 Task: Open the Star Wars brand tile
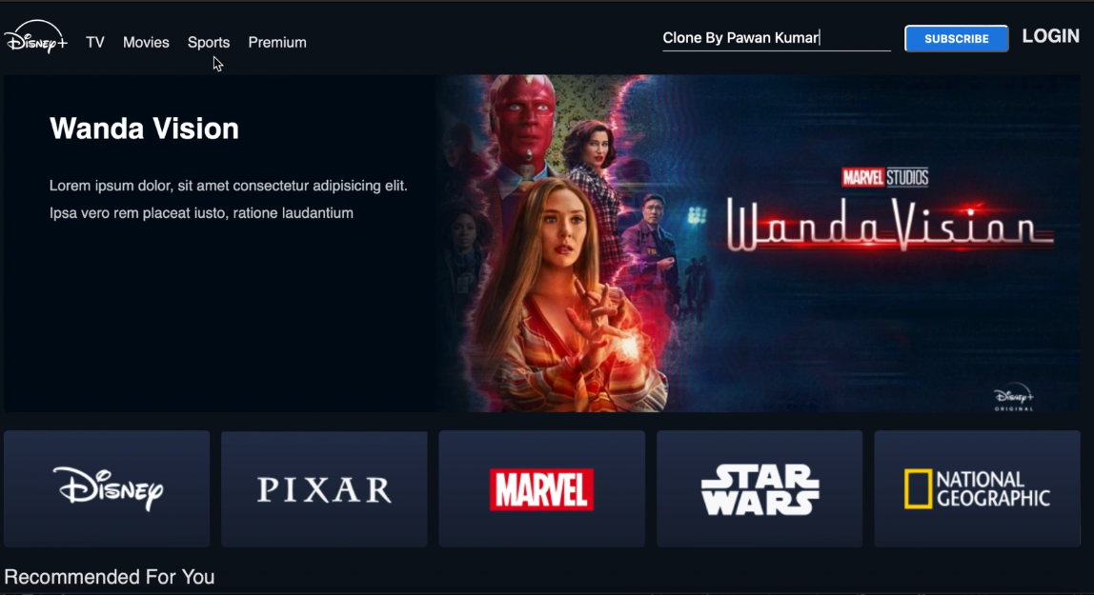coord(760,488)
